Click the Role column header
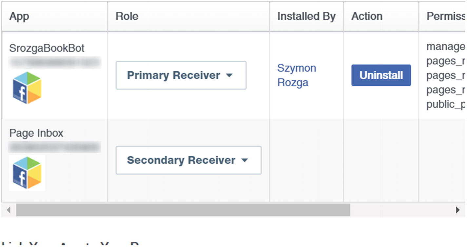The image size is (467, 247). click(127, 16)
